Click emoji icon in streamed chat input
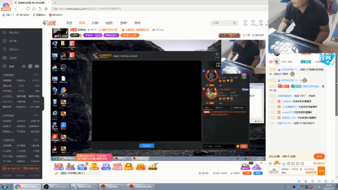338x190 pixels. [x=238, y=146]
